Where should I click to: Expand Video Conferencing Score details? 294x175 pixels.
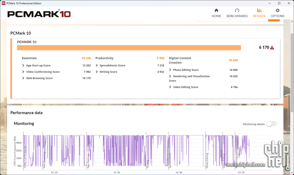tap(23, 72)
